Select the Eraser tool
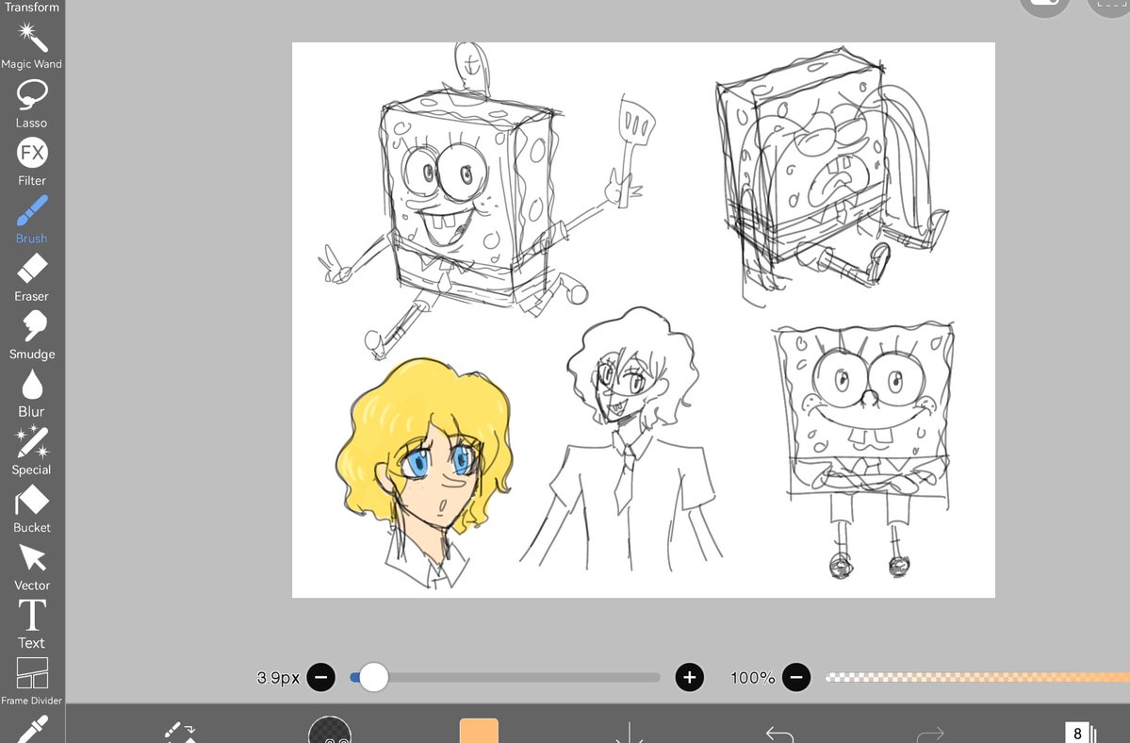The width and height of the screenshot is (1130, 743). tap(32, 277)
